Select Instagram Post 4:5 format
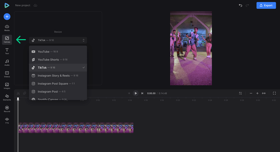The image size is (280, 152). (x=58, y=92)
